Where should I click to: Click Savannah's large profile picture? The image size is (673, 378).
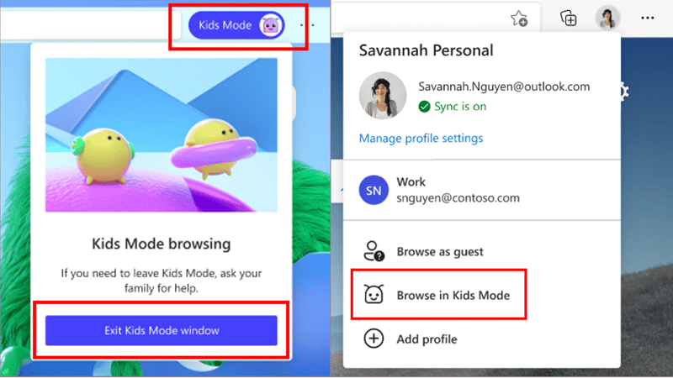click(x=383, y=95)
